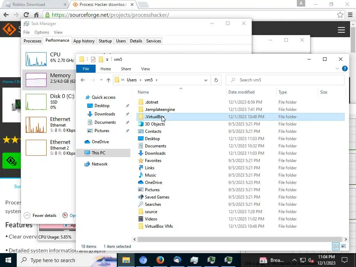Select the Music note folder icon
This screenshot has height=267, width=356.
click(x=141, y=175)
